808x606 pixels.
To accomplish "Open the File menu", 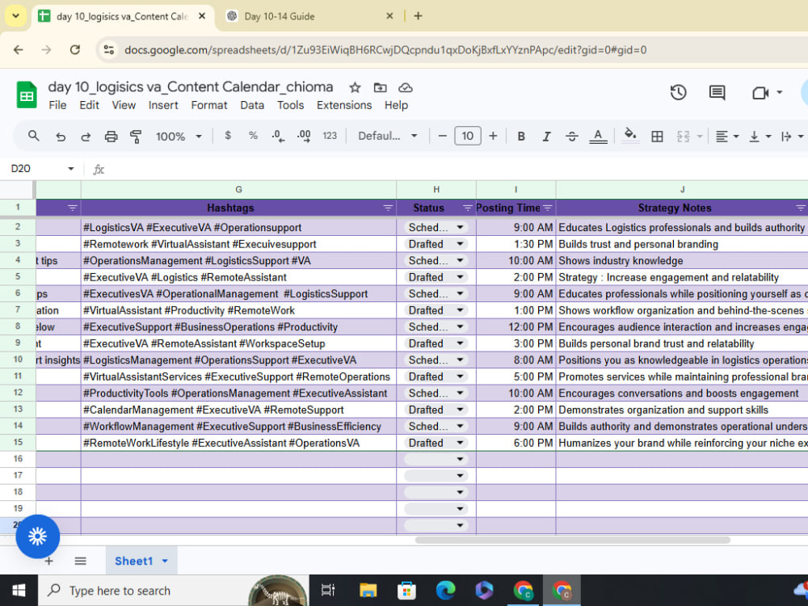I will [57, 105].
